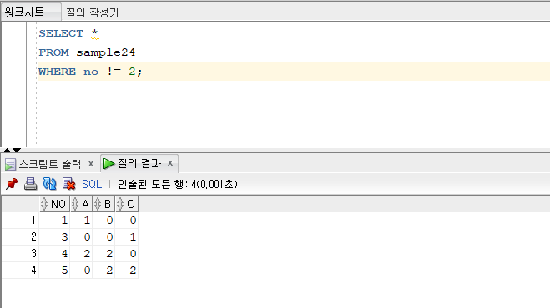Select the 질의 결과 tab
Viewport: 550px width, 308px height.
[x=139, y=163]
